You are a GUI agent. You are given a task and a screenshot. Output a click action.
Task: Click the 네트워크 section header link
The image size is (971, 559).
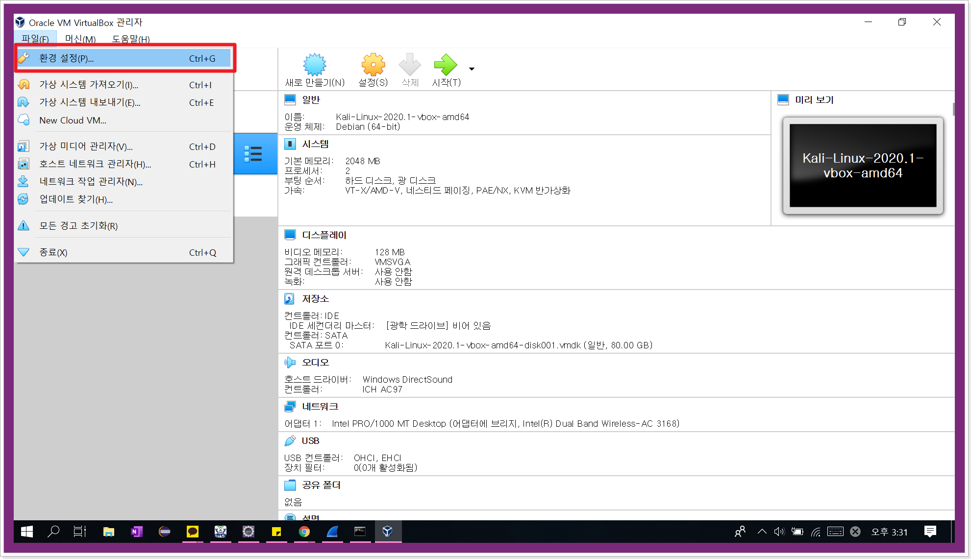coord(320,407)
